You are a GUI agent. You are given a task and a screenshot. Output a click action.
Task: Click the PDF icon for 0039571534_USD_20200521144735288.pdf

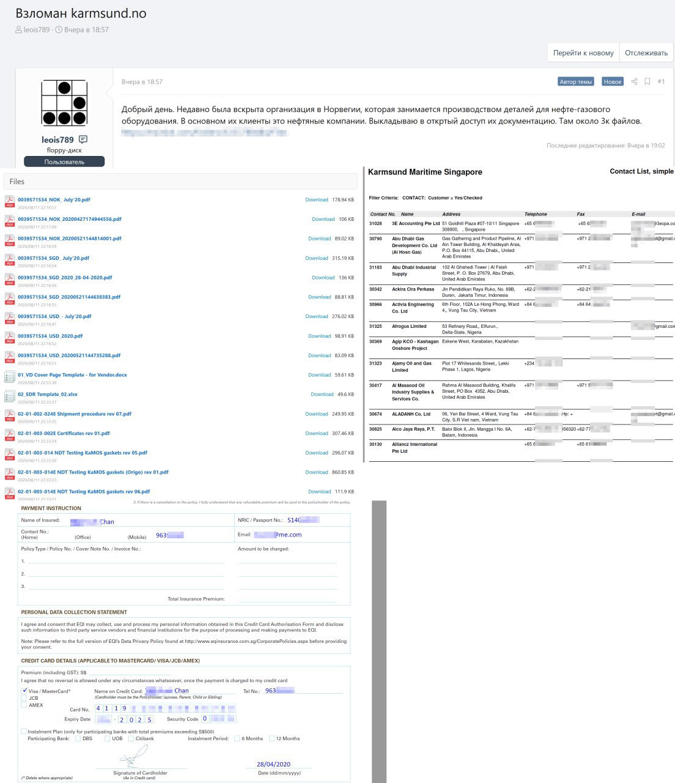pyautogui.click(x=10, y=357)
